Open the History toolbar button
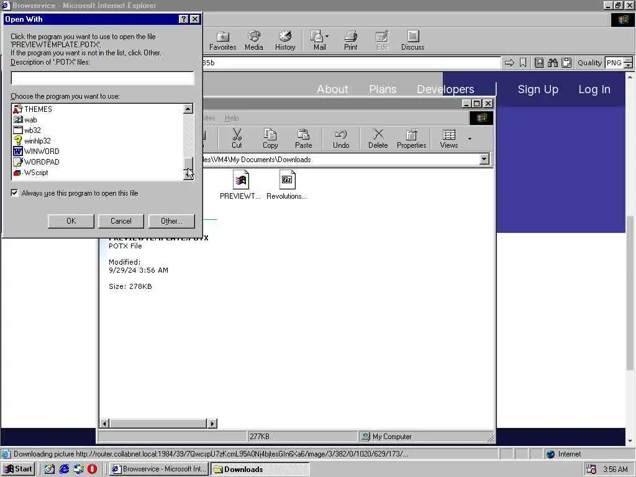The image size is (636, 477). pos(285,40)
